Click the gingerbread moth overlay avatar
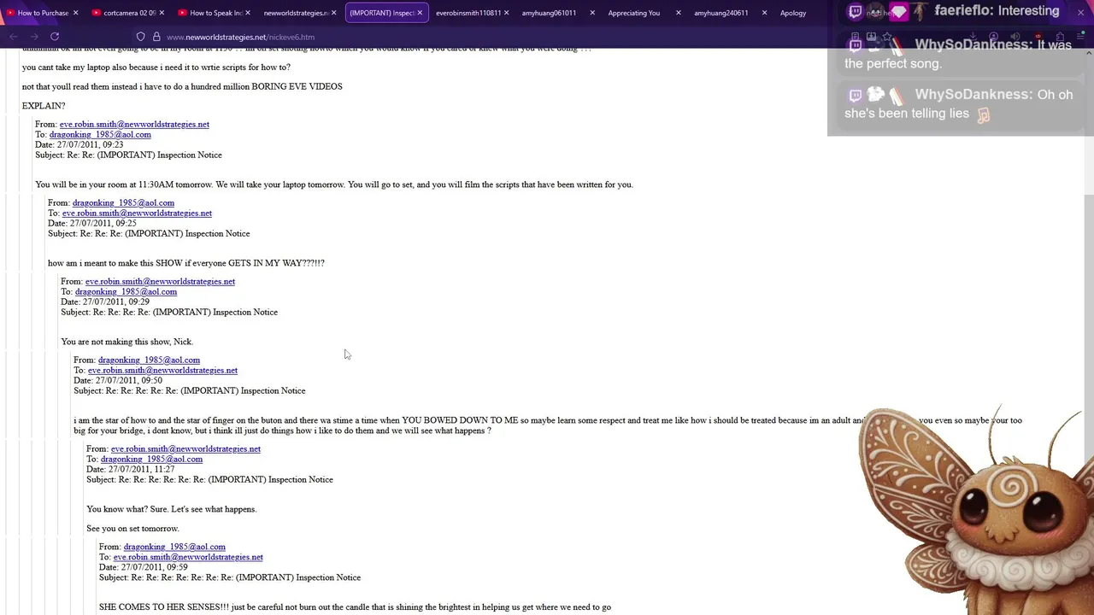Screen dimensions: 1094x615 [x=974, y=512]
